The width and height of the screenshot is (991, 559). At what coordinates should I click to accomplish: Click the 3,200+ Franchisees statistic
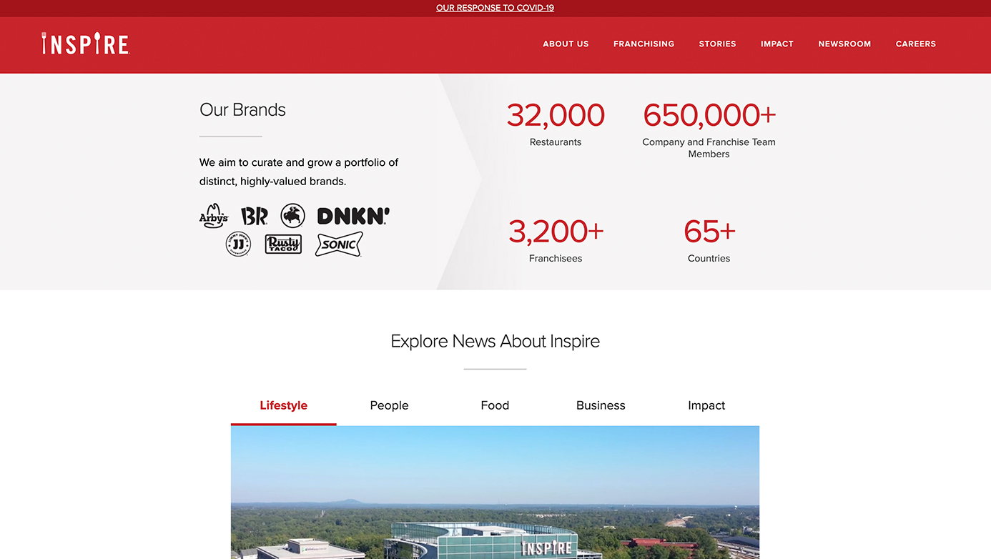point(556,241)
